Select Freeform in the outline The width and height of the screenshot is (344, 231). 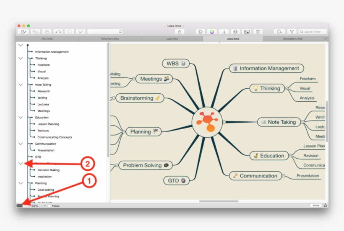coord(44,65)
